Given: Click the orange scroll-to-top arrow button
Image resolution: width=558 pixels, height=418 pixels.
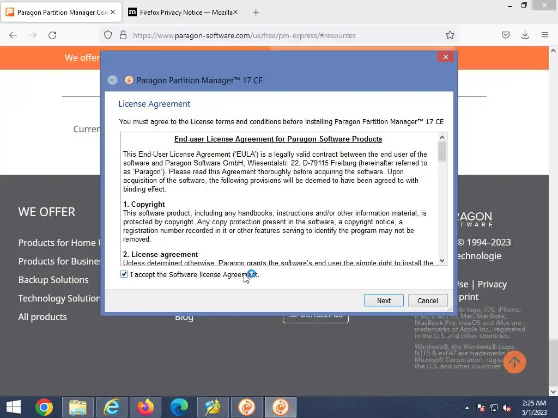Looking at the screenshot, I should pyautogui.click(x=514, y=362).
